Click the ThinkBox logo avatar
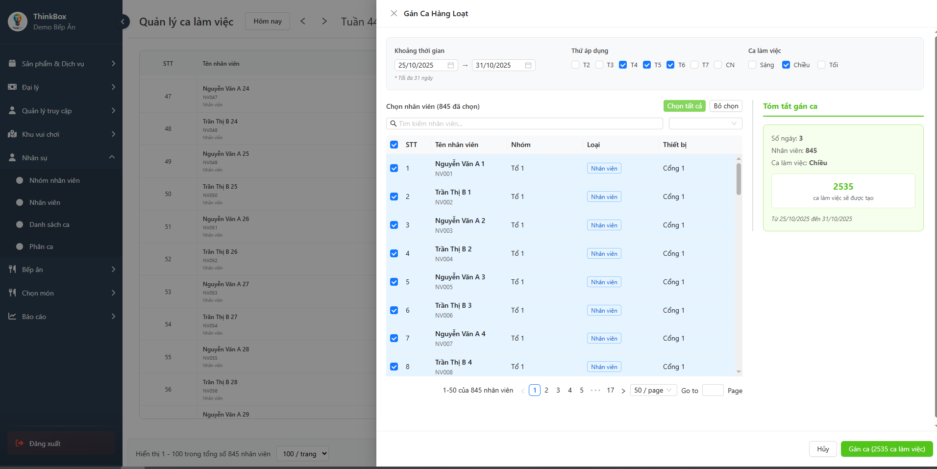 point(18,22)
